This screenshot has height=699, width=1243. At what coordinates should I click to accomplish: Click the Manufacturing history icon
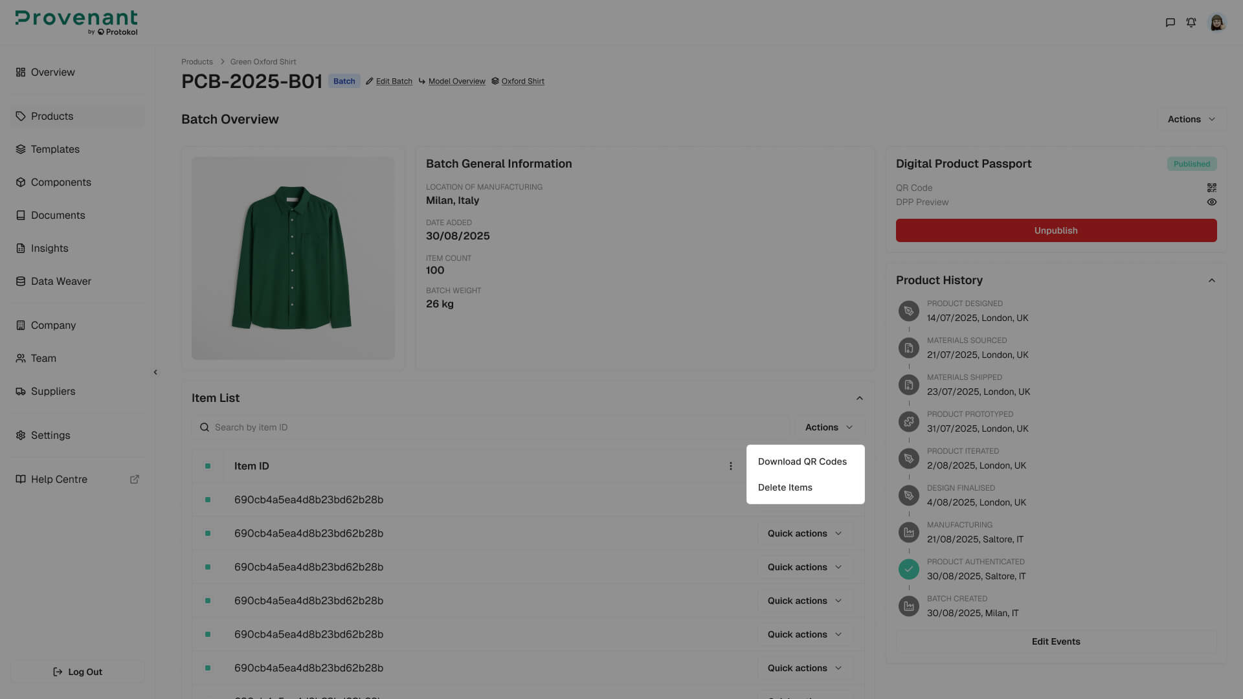click(x=909, y=533)
